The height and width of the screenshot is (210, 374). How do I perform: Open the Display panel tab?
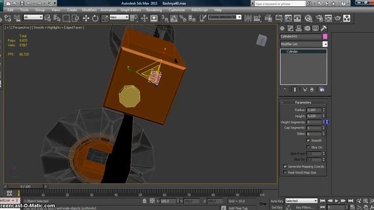(316, 29)
